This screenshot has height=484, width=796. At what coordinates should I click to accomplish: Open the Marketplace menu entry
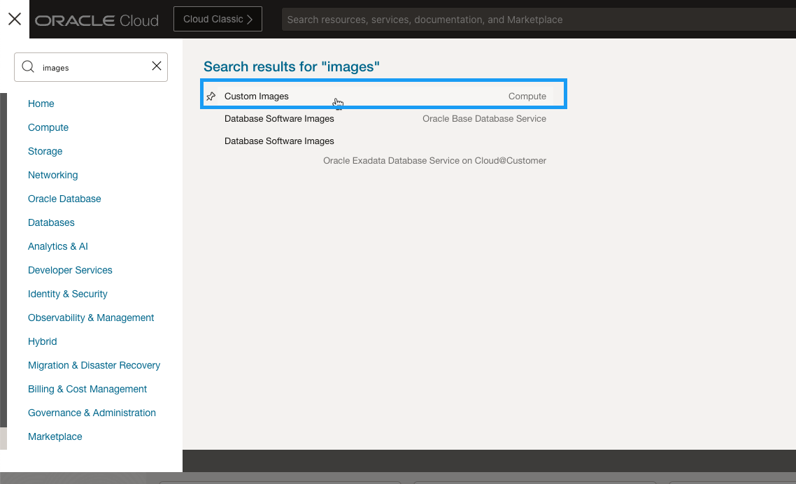[55, 436]
